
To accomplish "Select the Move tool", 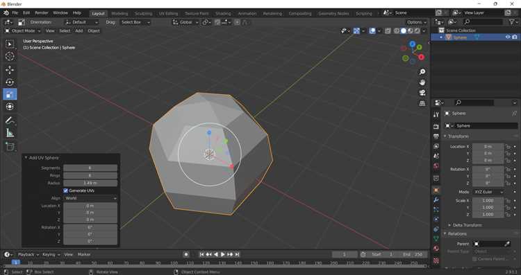I will (10, 69).
